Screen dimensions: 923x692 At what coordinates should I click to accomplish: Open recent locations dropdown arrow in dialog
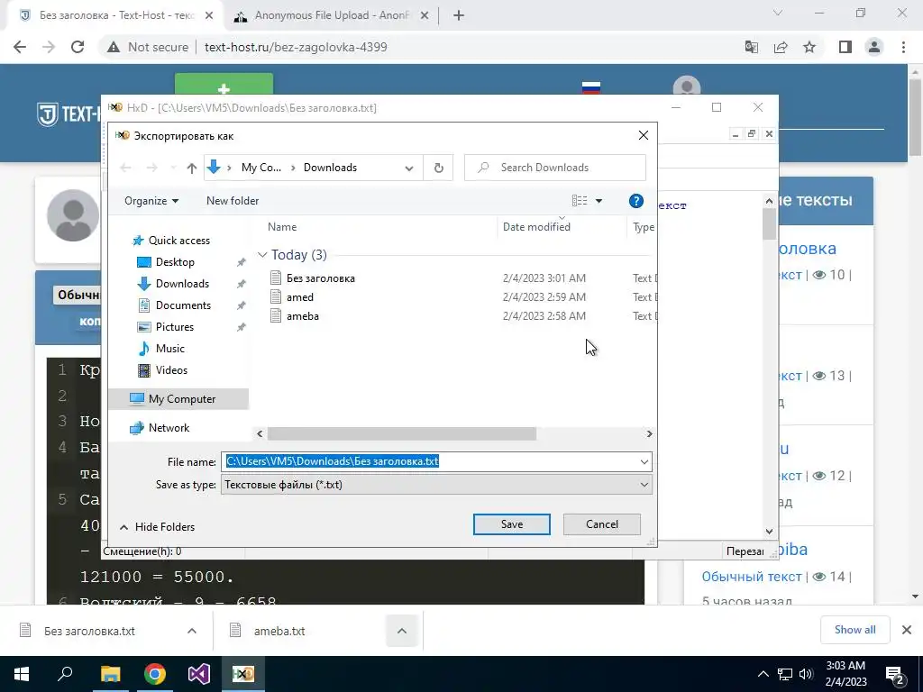pyautogui.click(x=173, y=168)
